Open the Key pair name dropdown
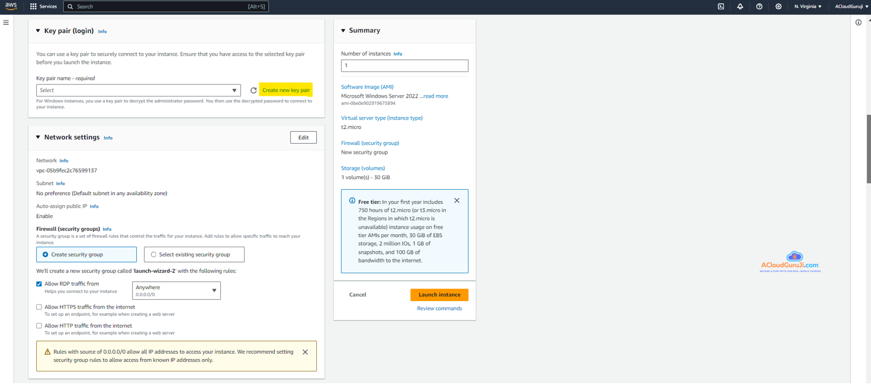This screenshot has height=388, width=871. pyautogui.click(x=138, y=90)
